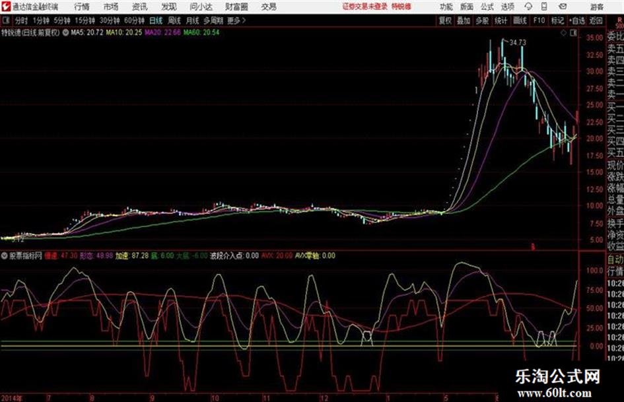Click the mobile phone icon
This screenshot has width=624, height=402.
coord(544,7)
